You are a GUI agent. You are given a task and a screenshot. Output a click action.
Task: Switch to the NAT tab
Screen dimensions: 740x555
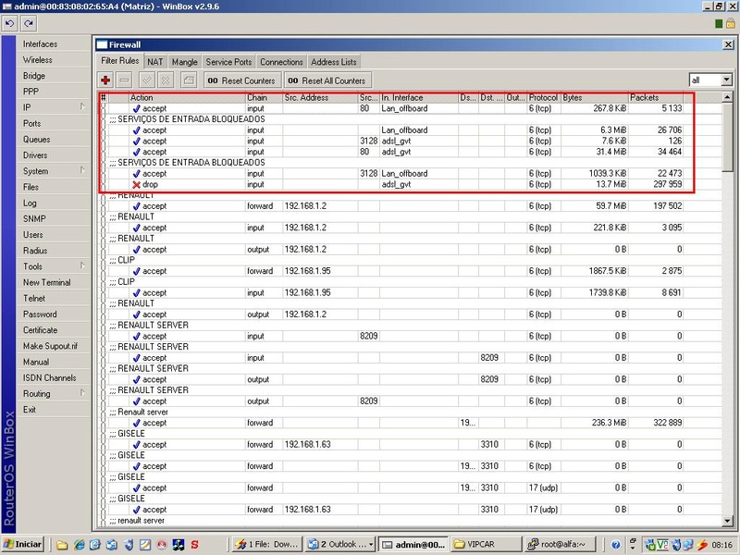[154, 62]
